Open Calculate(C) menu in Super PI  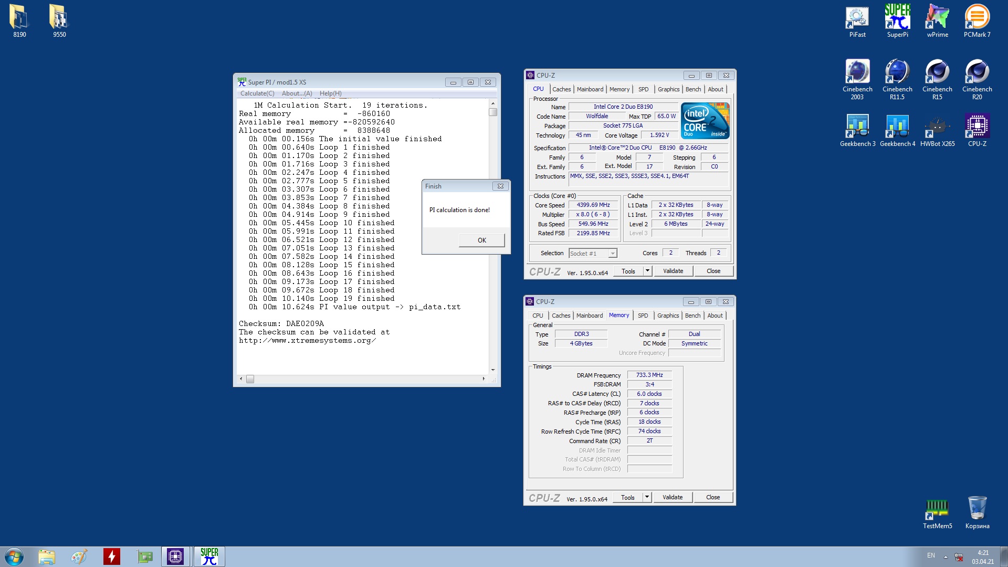click(257, 93)
